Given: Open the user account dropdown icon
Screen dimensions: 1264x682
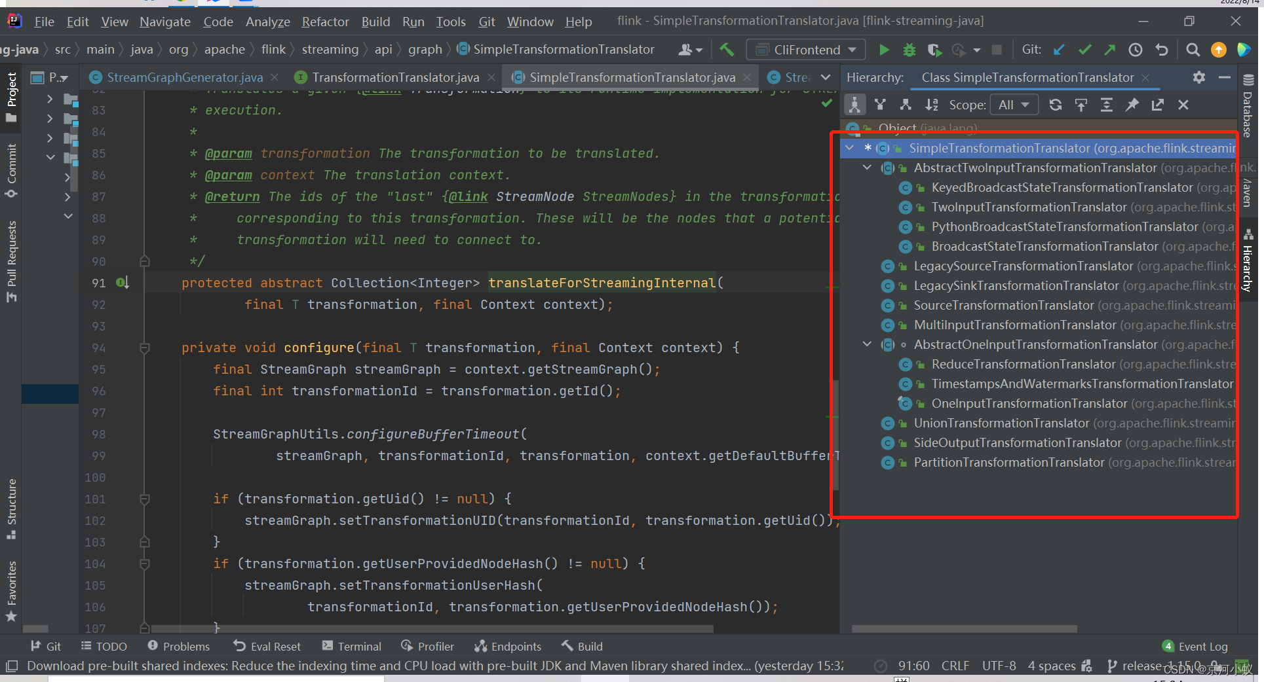Looking at the screenshot, I should [691, 50].
